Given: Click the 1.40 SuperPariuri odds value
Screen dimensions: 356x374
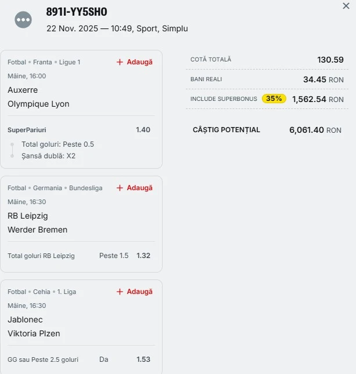Looking at the screenshot, I should pos(143,130).
